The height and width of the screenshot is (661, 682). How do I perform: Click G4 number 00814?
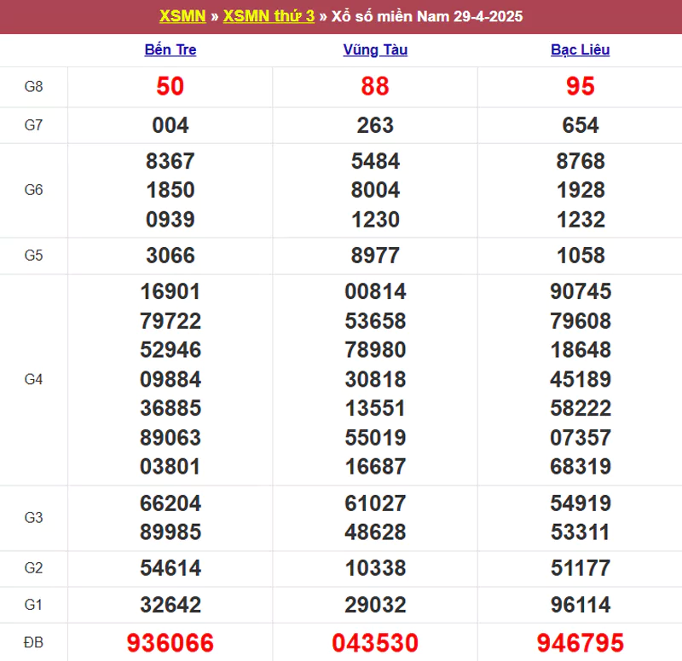point(375,291)
